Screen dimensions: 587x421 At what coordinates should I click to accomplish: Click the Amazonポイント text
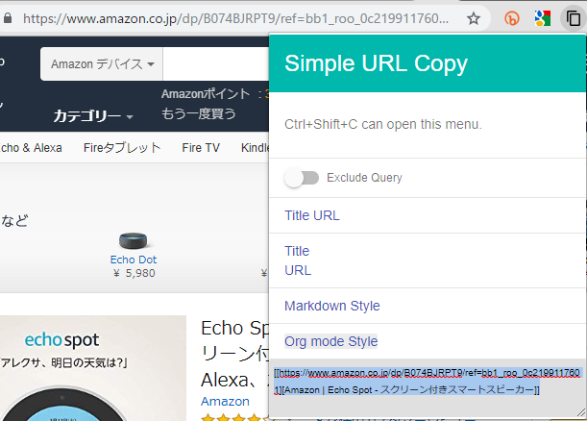click(206, 93)
